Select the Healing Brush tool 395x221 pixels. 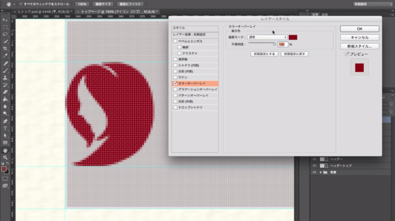click(5, 64)
